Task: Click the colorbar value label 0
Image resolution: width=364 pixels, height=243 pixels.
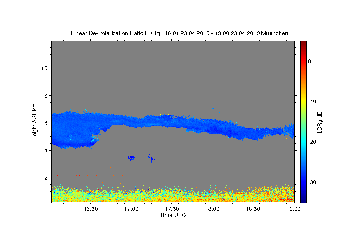Action: [x=310, y=61]
